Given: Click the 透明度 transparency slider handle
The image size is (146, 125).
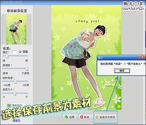Looking at the screenshot, I should click(x=27, y=69).
